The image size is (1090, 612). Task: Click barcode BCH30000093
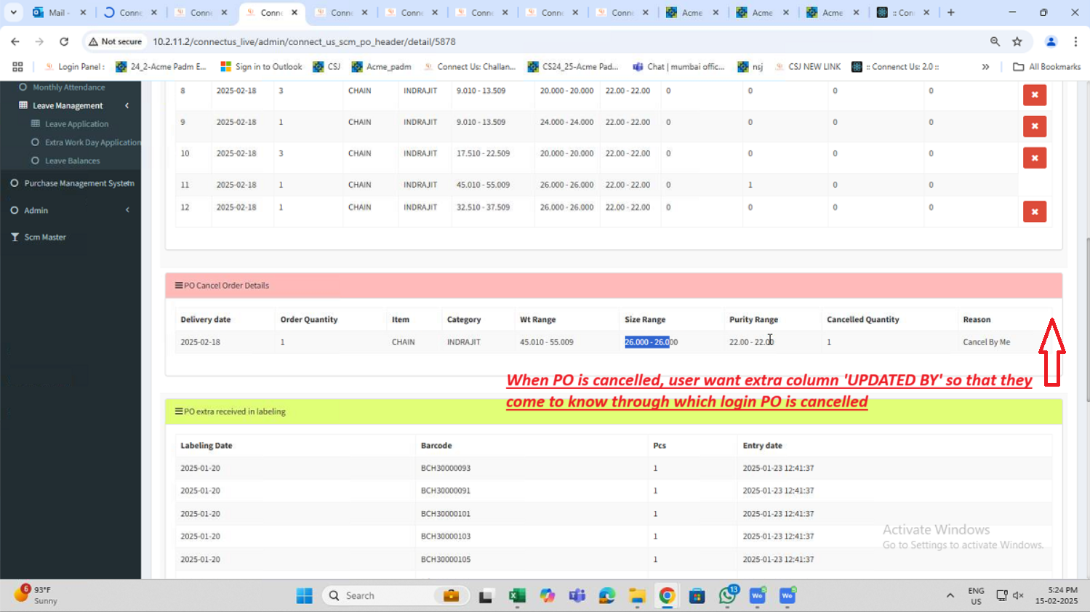click(x=445, y=468)
